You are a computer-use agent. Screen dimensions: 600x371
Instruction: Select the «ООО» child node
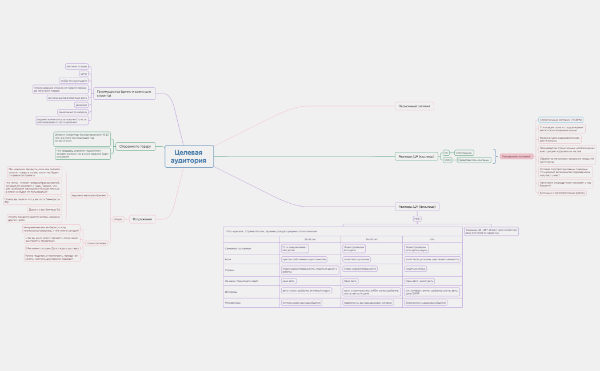tap(447, 160)
